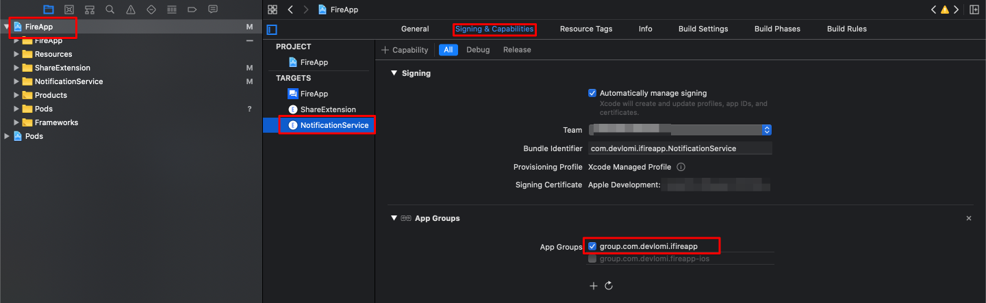Select the Debug configuration filter
The width and height of the screenshot is (986, 303).
click(477, 50)
